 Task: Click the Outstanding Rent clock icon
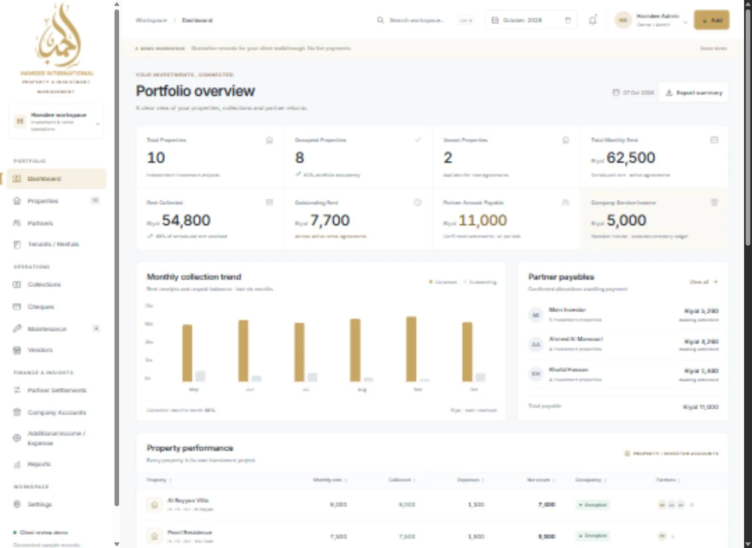tap(417, 203)
